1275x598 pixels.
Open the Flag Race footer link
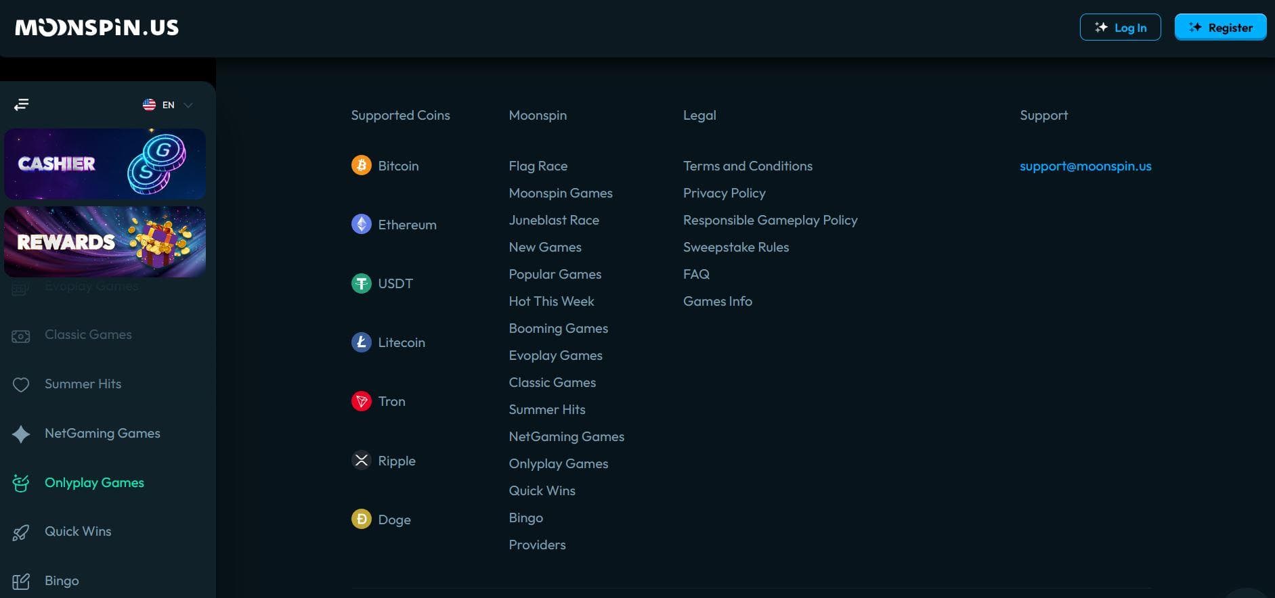(x=538, y=166)
